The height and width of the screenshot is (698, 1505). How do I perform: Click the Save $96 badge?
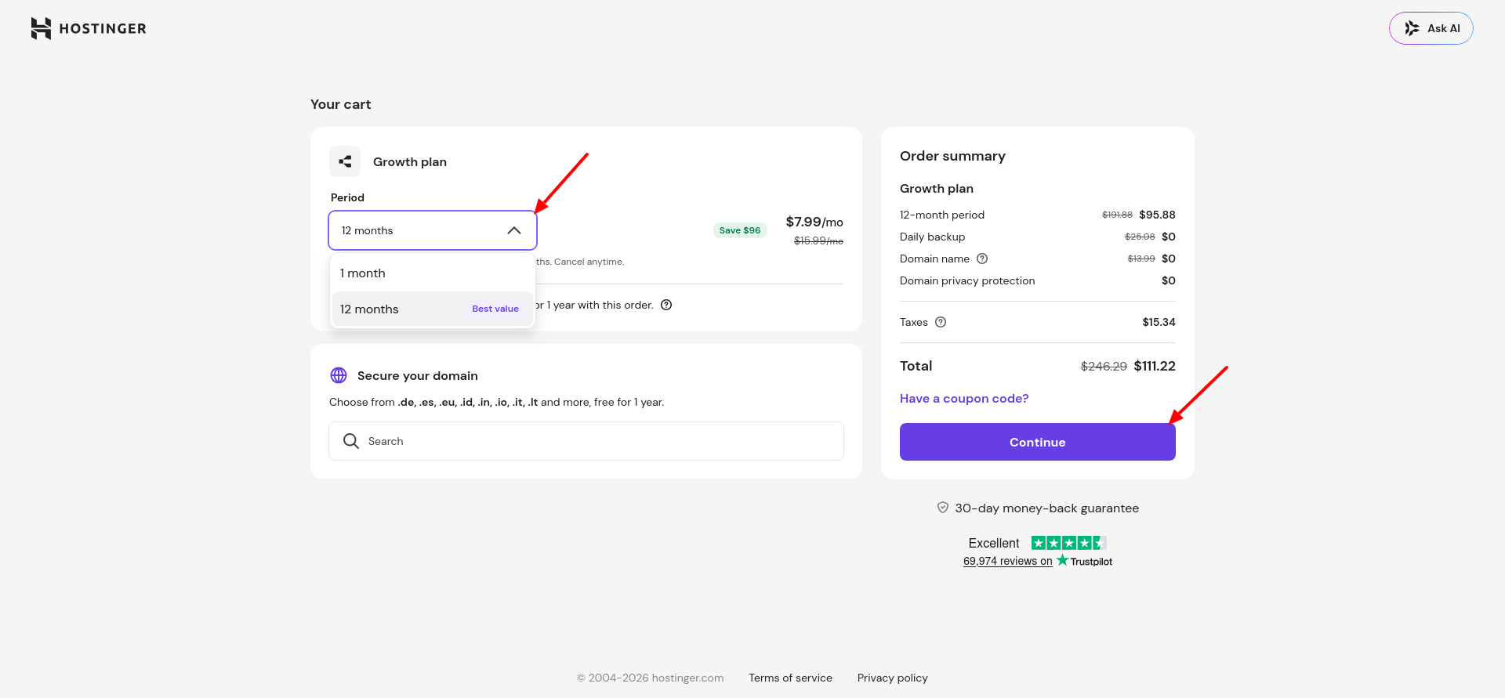[740, 230]
